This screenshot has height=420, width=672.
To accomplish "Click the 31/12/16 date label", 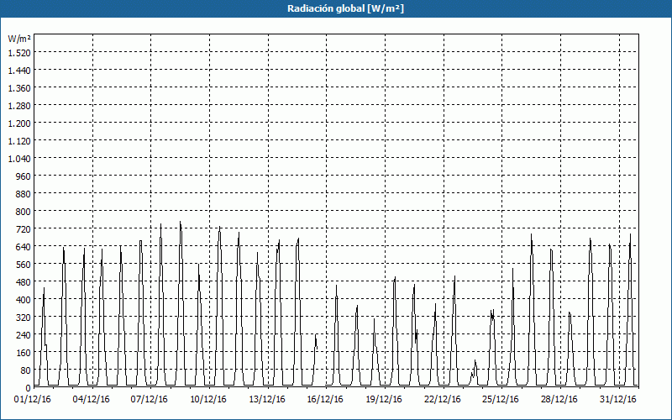I will pyautogui.click(x=618, y=400).
